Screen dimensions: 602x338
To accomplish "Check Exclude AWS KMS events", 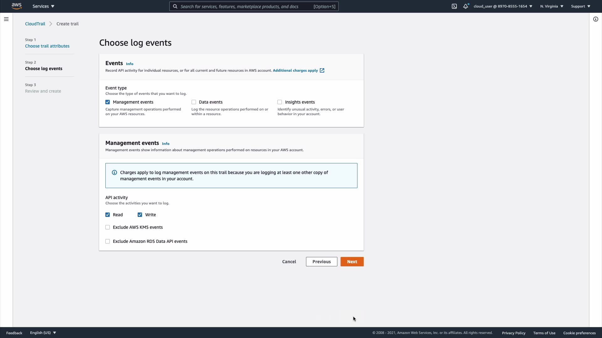I will pos(108,227).
